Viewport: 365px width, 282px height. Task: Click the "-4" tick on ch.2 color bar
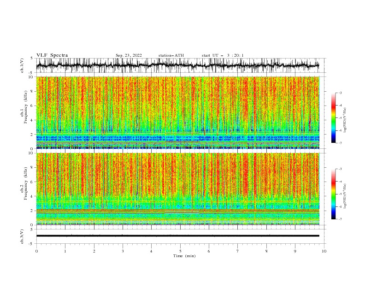pyautogui.click(x=340, y=182)
